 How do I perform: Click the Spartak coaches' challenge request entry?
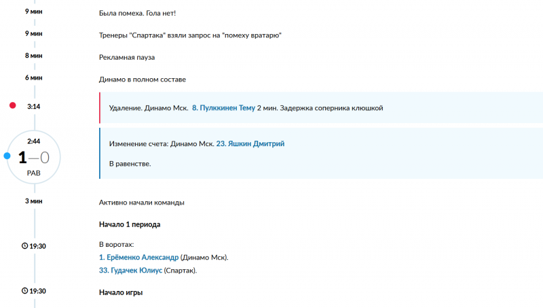coord(190,35)
